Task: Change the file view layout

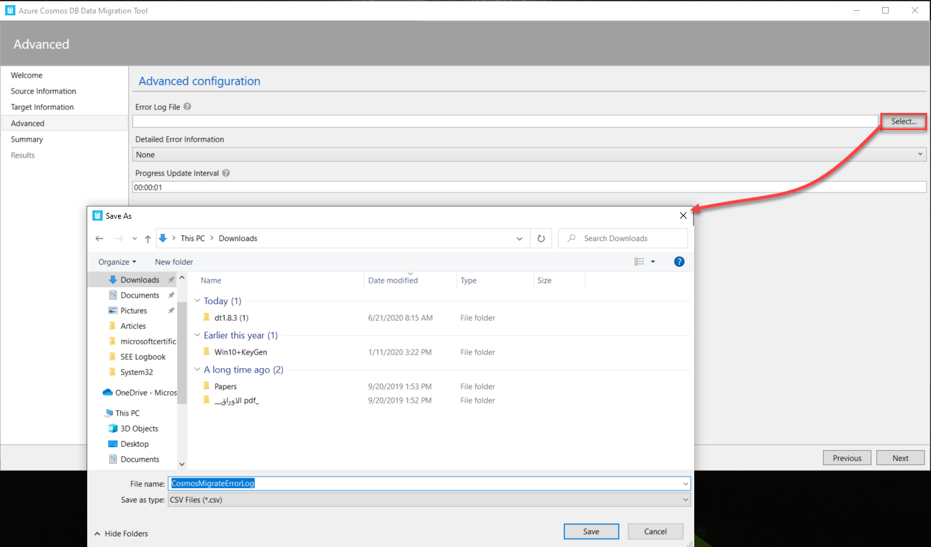Action: pyautogui.click(x=639, y=262)
